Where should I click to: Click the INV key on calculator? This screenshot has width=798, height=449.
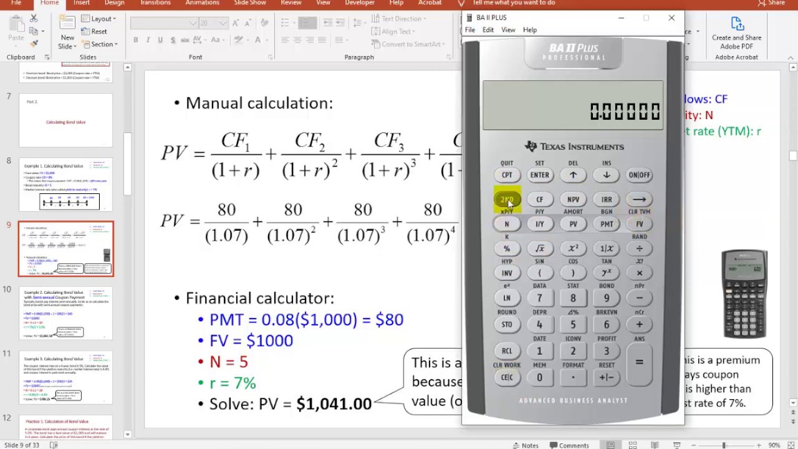[x=507, y=273]
